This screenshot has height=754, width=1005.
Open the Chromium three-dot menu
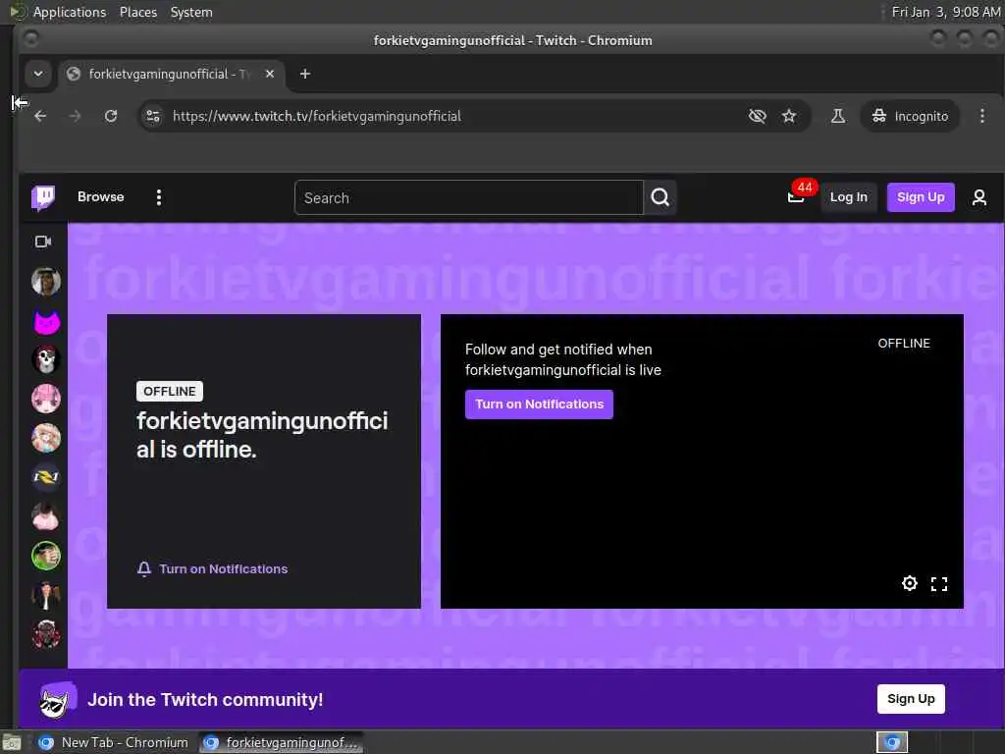click(981, 116)
